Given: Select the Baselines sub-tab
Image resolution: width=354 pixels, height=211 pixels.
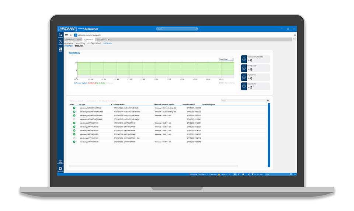Looking at the screenshot, I should point(79,46).
